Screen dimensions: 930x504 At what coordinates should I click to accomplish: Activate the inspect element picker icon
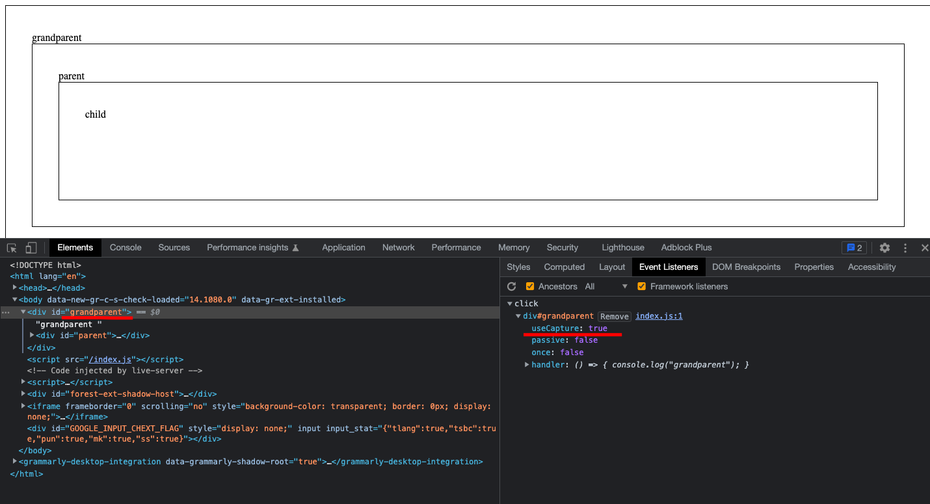pyautogui.click(x=12, y=248)
